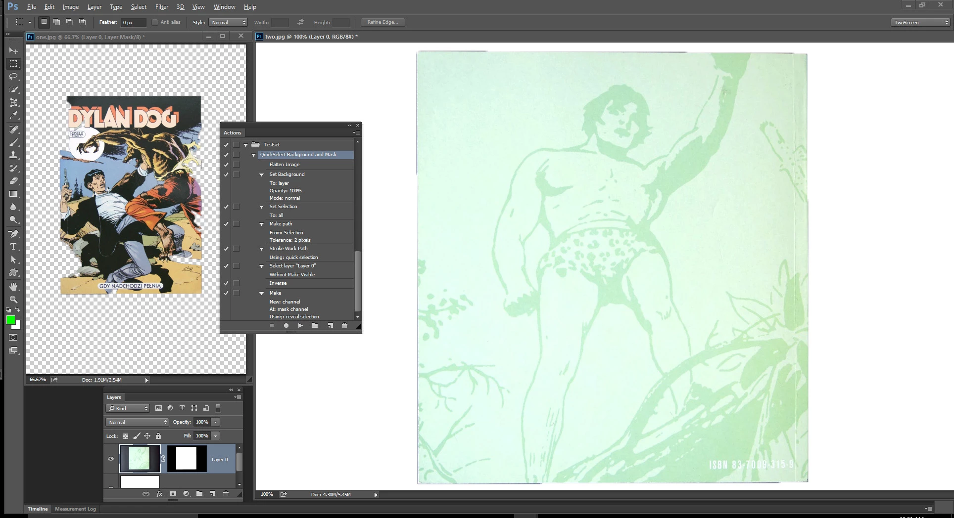Viewport: 954px width, 518px height.
Task: Add layer style fx in Layers panel
Action: point(160,494)
